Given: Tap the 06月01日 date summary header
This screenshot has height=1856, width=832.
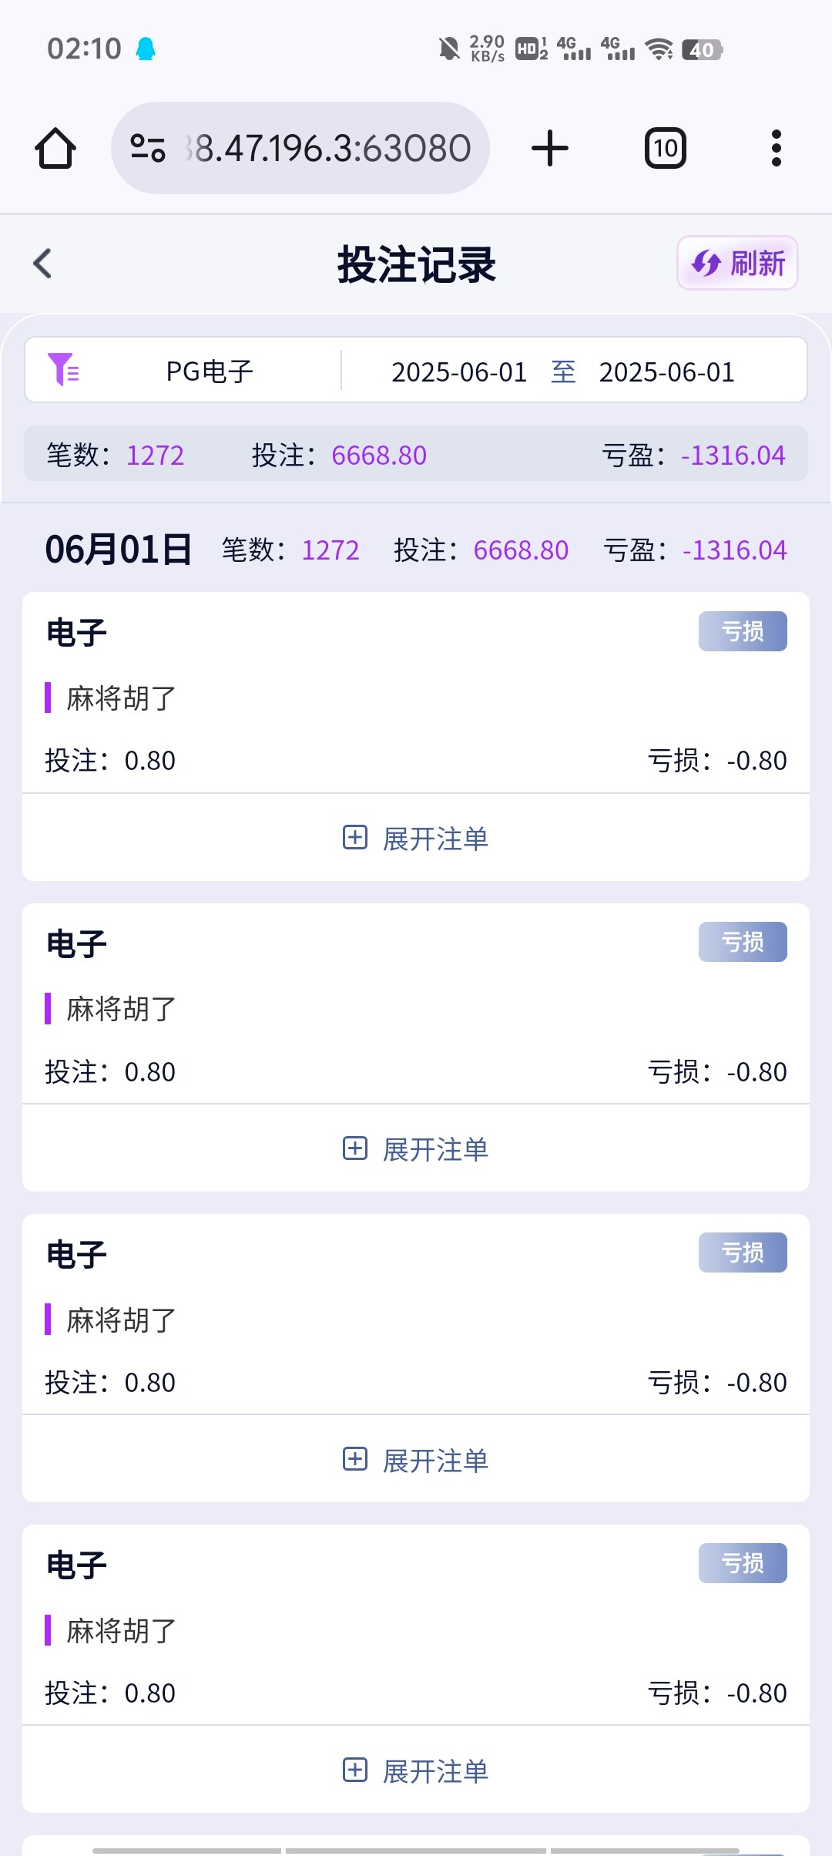Looking at the screenshot, I should coord(119,550).
